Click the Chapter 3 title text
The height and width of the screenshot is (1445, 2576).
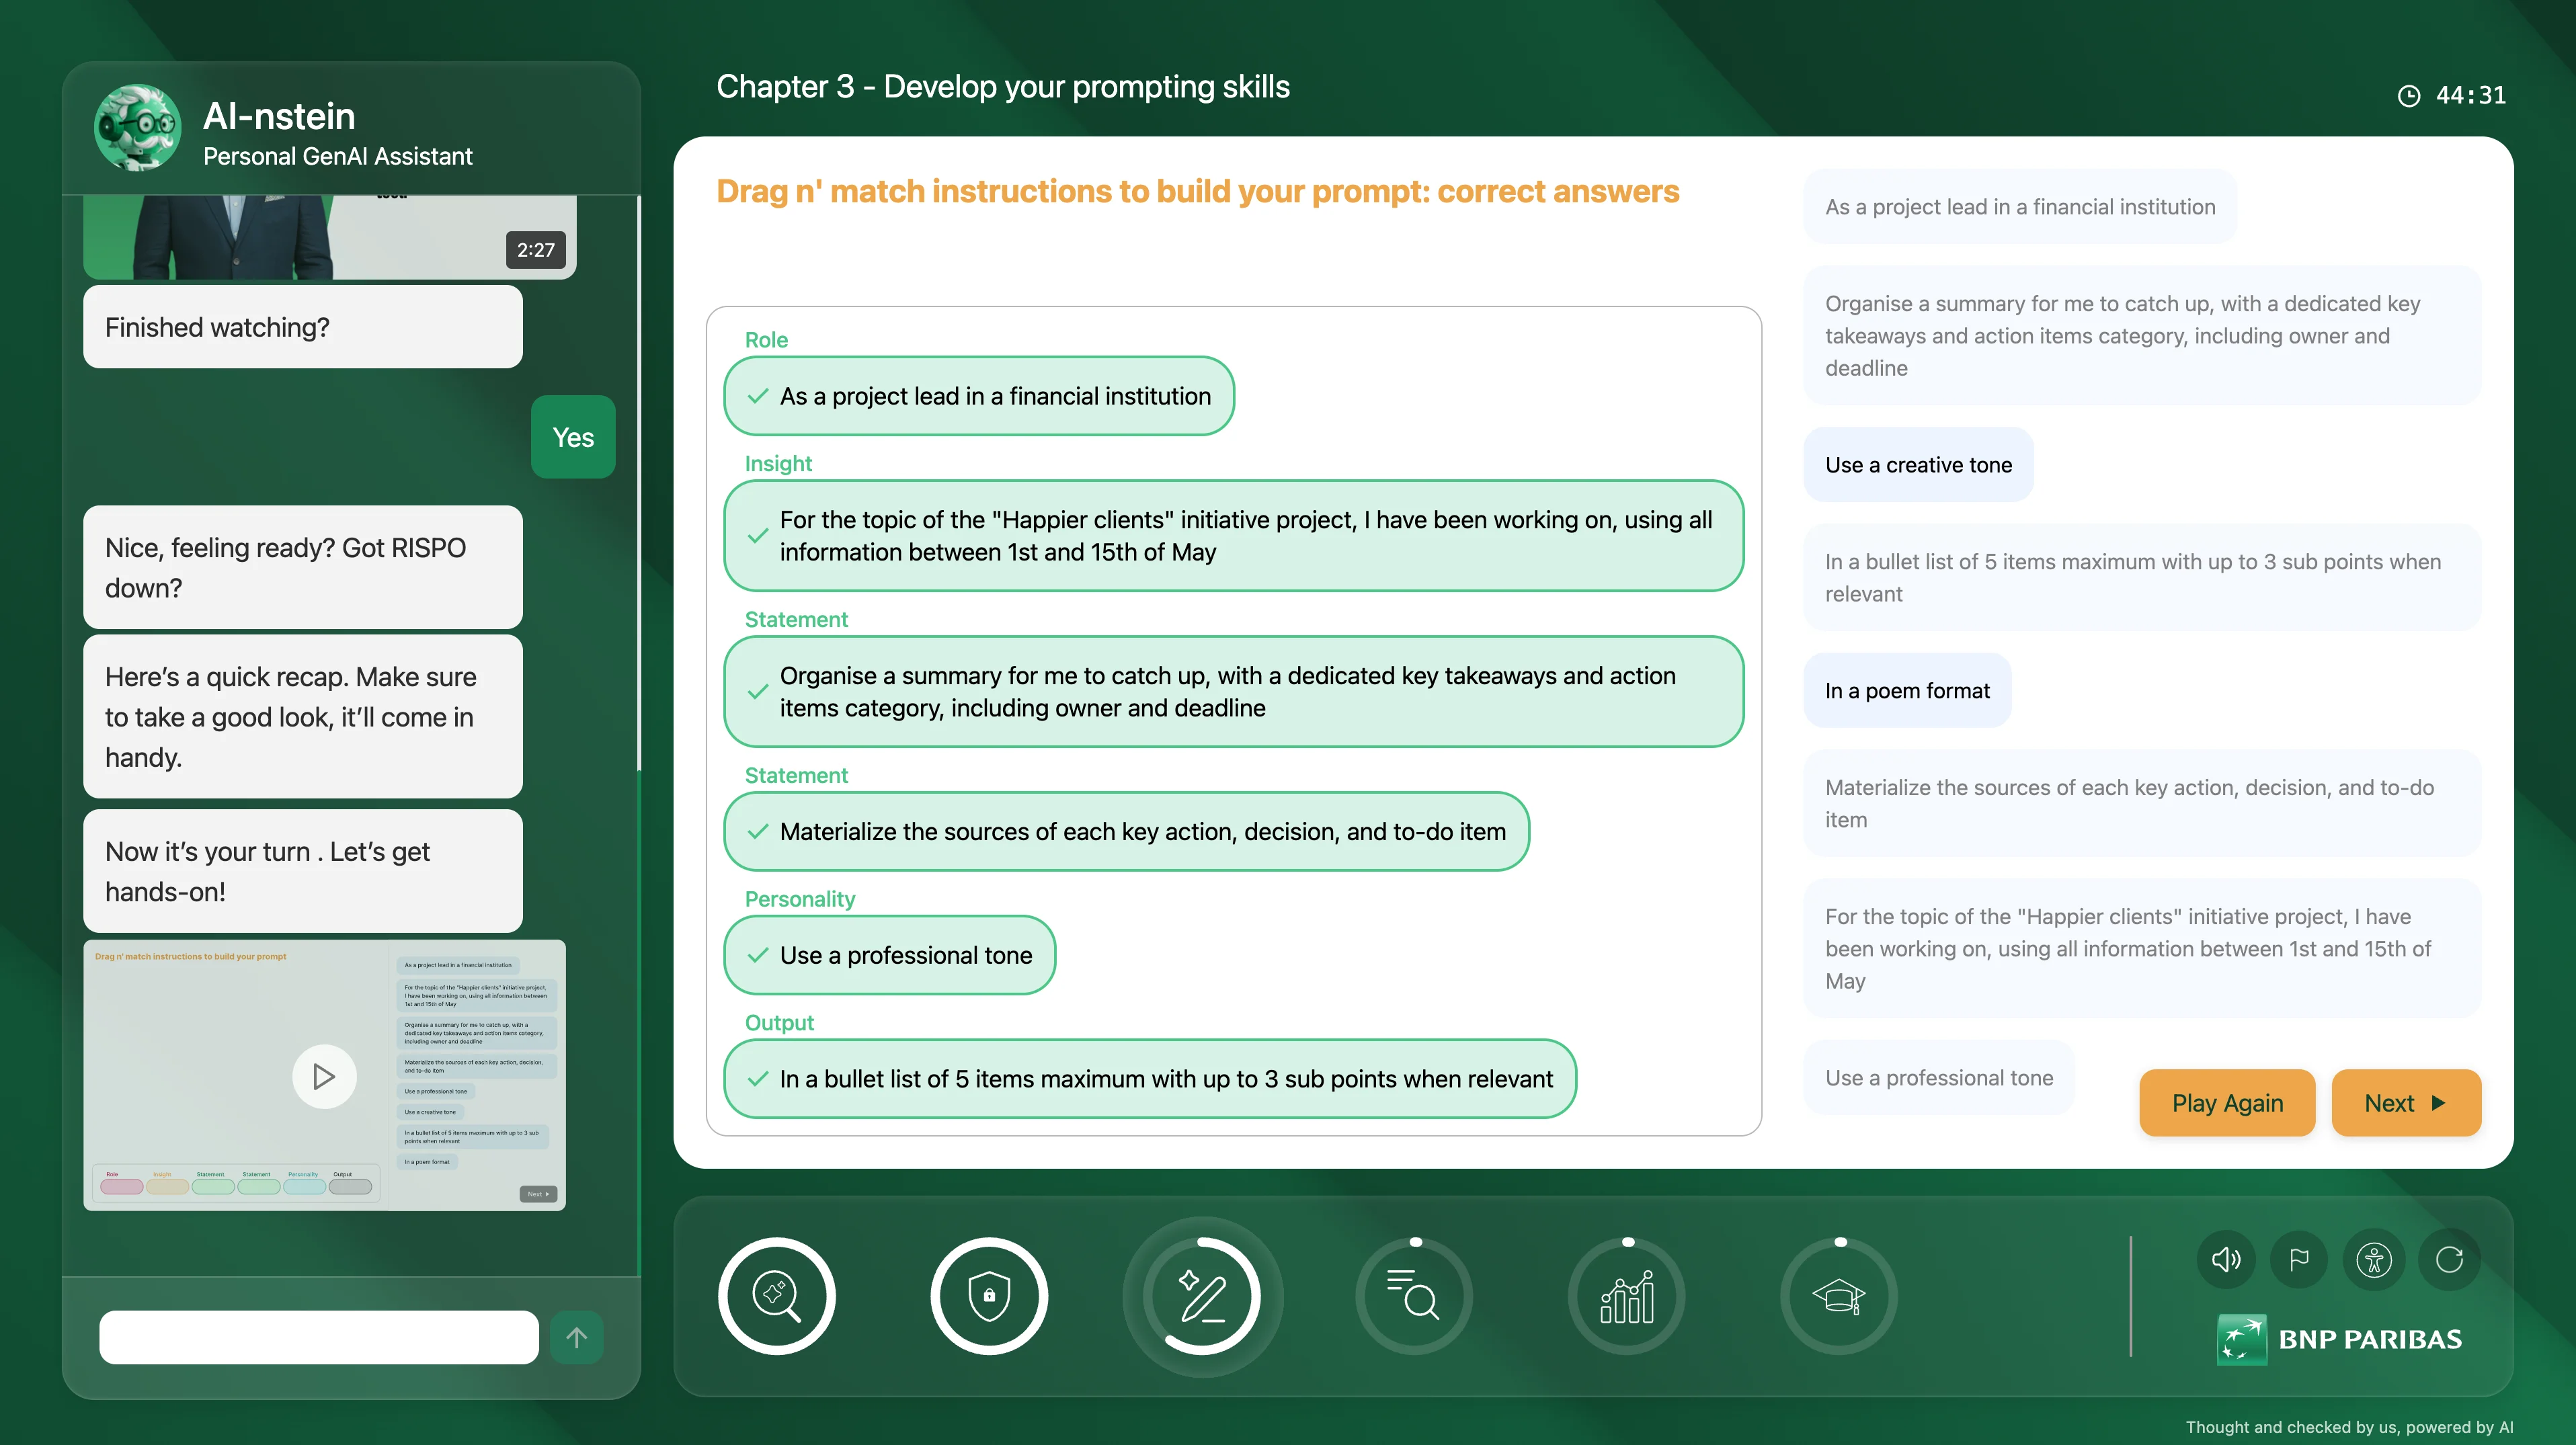[x=1003, y=87]
